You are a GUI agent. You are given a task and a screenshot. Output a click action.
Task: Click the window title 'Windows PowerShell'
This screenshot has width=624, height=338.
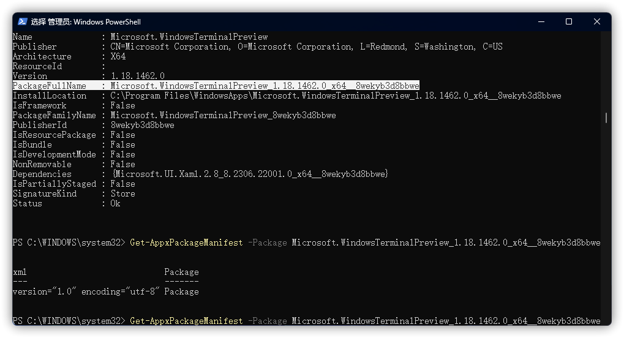[x=107, y=22]
